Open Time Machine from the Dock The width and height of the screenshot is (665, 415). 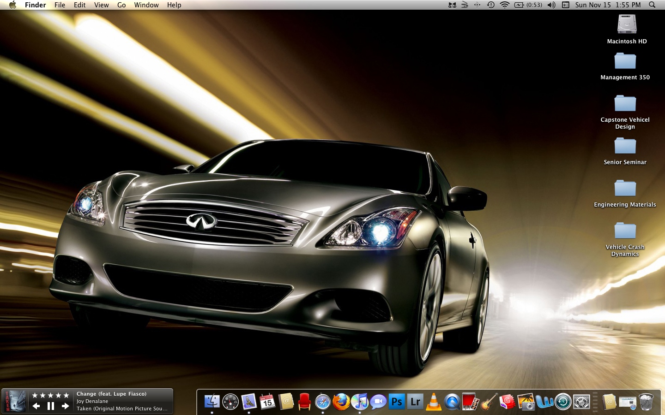(563, 402)
